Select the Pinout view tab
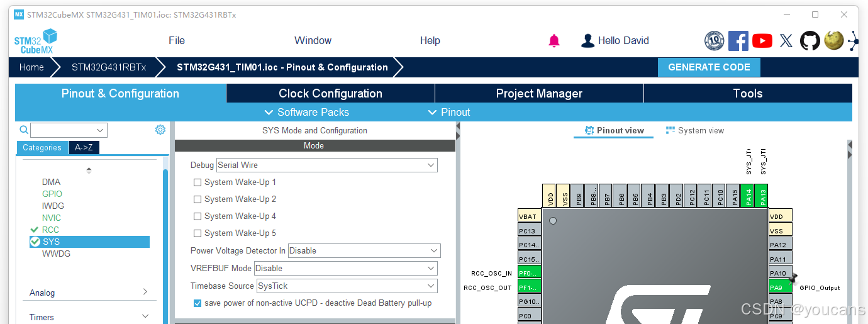The width and height of the screenshot is (868, 324). [x=614, y=130]
